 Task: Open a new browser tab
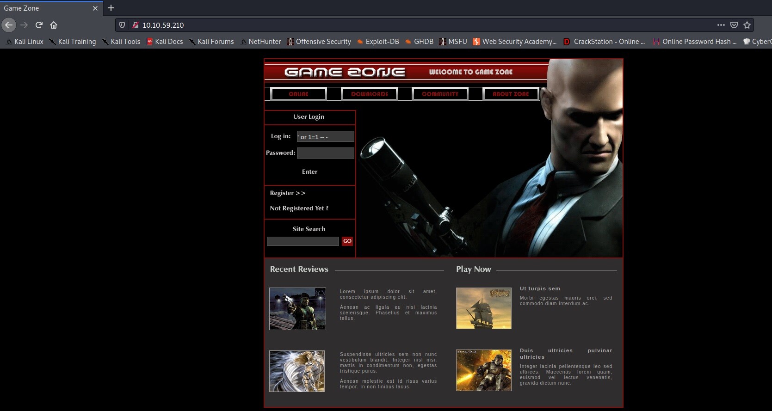pos(111,8)
